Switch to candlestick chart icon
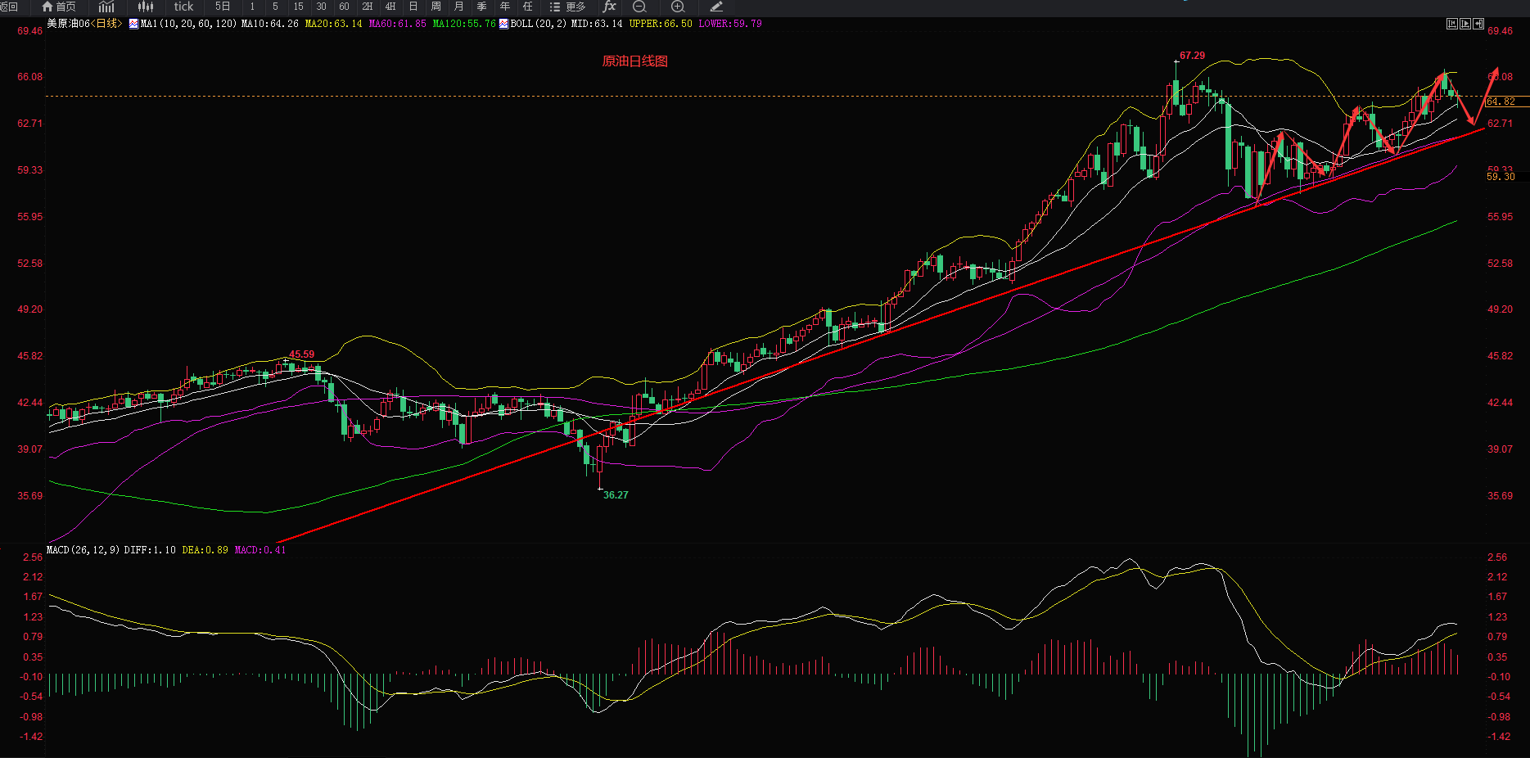This screenshot has height=758, width=1530. pos(146,7)
